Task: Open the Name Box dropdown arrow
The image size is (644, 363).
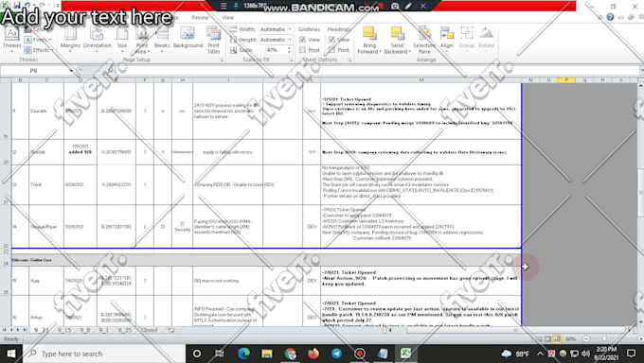Action: [x=71, y=71]
